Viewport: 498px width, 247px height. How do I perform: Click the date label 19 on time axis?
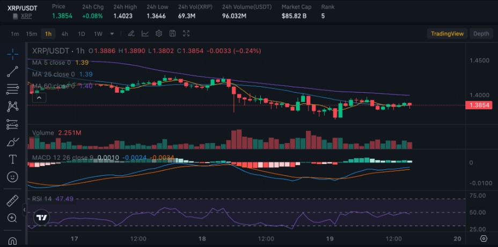[330, 238]
